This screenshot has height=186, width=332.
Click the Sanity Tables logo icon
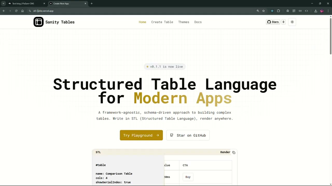pyautogui.click(x=38, y=22)
